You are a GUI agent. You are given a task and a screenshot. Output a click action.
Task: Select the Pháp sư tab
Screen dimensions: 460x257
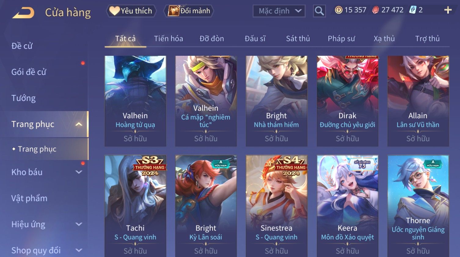tap(341, 38)
